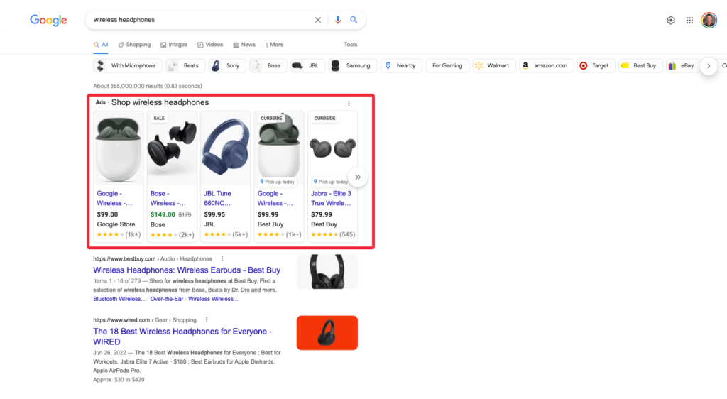Screen dimensions: 727x399
Task: Clear the search box with the X icon
Action: [x=317, y=20]
